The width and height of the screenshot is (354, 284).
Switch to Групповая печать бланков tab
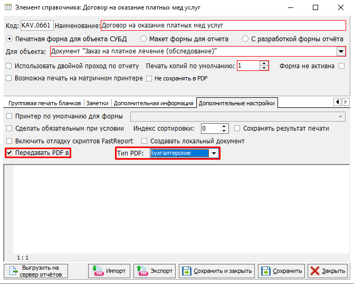click(44, 103)
